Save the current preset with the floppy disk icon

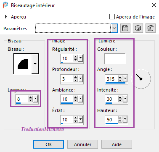[125, 28]
